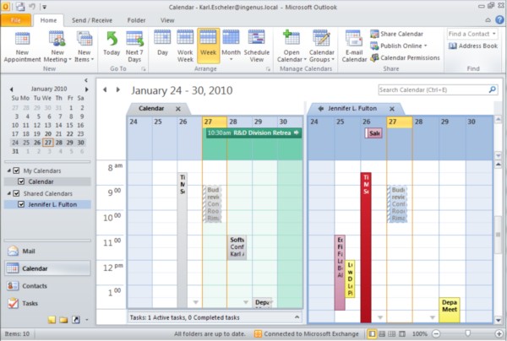Expand Arrange group dialog launcher
The height and width of the screenshot is (341, 507).
click(268, 68)
